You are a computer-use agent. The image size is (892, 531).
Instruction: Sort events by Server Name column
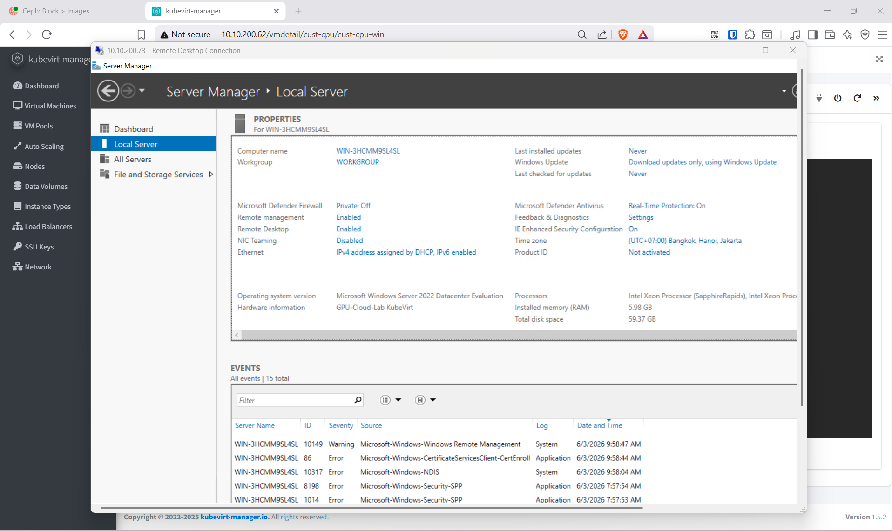pyautogui.click(x=255, y=425)
